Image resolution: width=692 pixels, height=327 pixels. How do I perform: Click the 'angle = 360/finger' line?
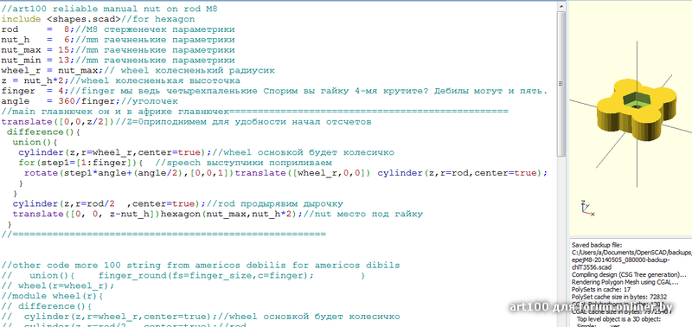coord(90,101)
